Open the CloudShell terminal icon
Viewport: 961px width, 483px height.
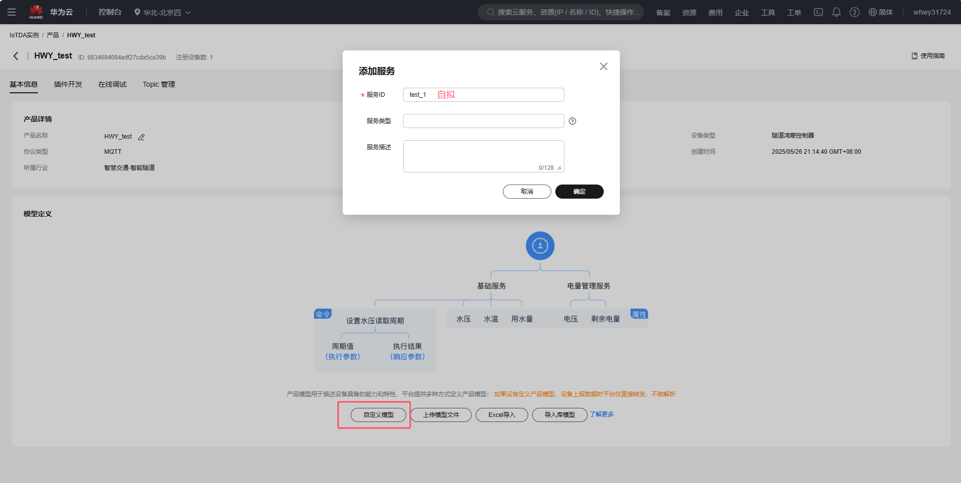pyautogui.click(x=818, y=12)
